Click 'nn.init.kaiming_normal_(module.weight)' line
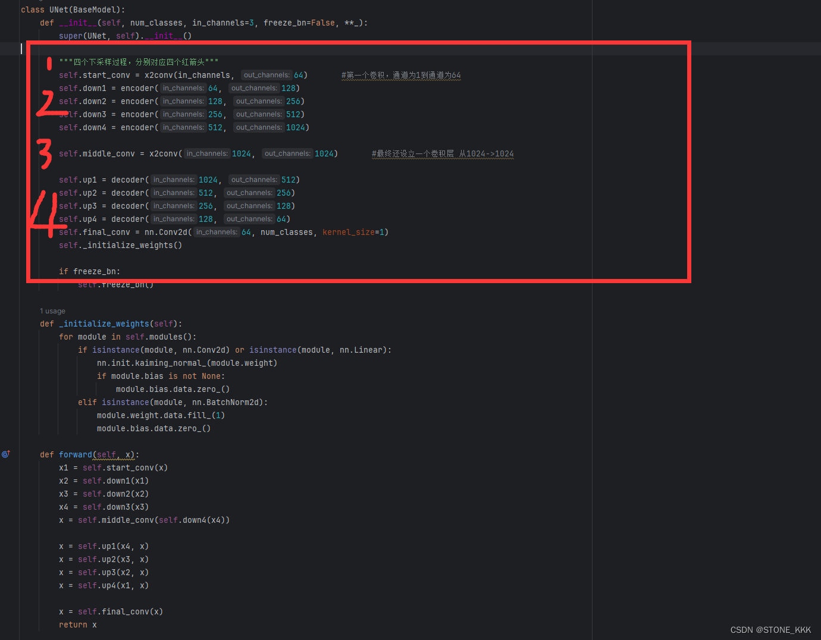 coord(187,363)
